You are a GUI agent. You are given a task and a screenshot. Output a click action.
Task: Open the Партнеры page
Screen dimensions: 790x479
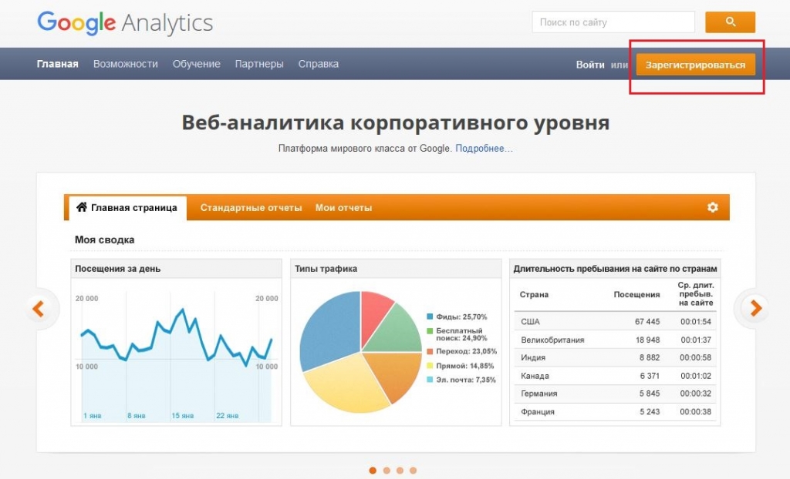259,64
